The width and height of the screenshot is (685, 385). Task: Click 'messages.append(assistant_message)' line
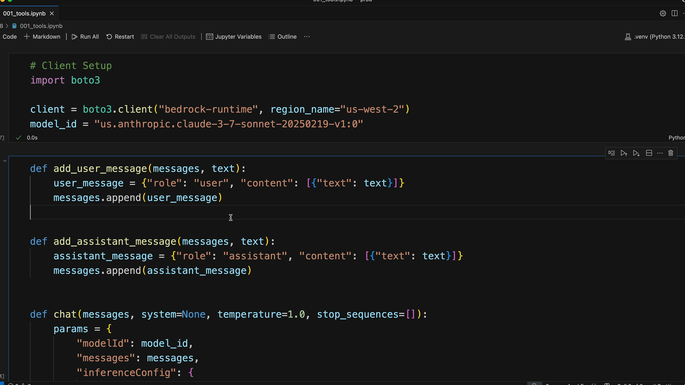click(152, 271)
